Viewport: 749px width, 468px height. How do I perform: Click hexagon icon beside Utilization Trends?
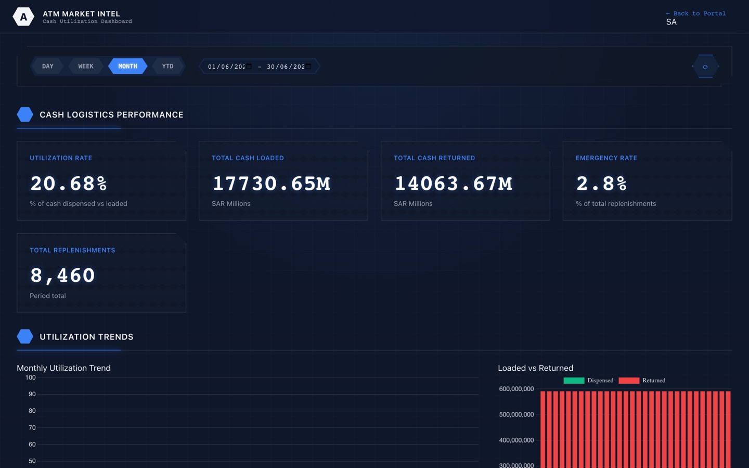click(25, 336)
